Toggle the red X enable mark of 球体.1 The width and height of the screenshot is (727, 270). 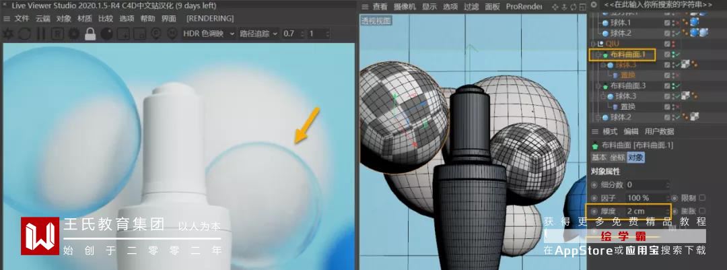coord(677,23)
